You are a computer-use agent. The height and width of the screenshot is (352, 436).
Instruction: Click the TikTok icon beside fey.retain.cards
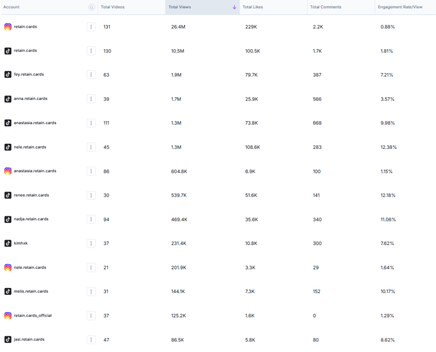[8, 75]
